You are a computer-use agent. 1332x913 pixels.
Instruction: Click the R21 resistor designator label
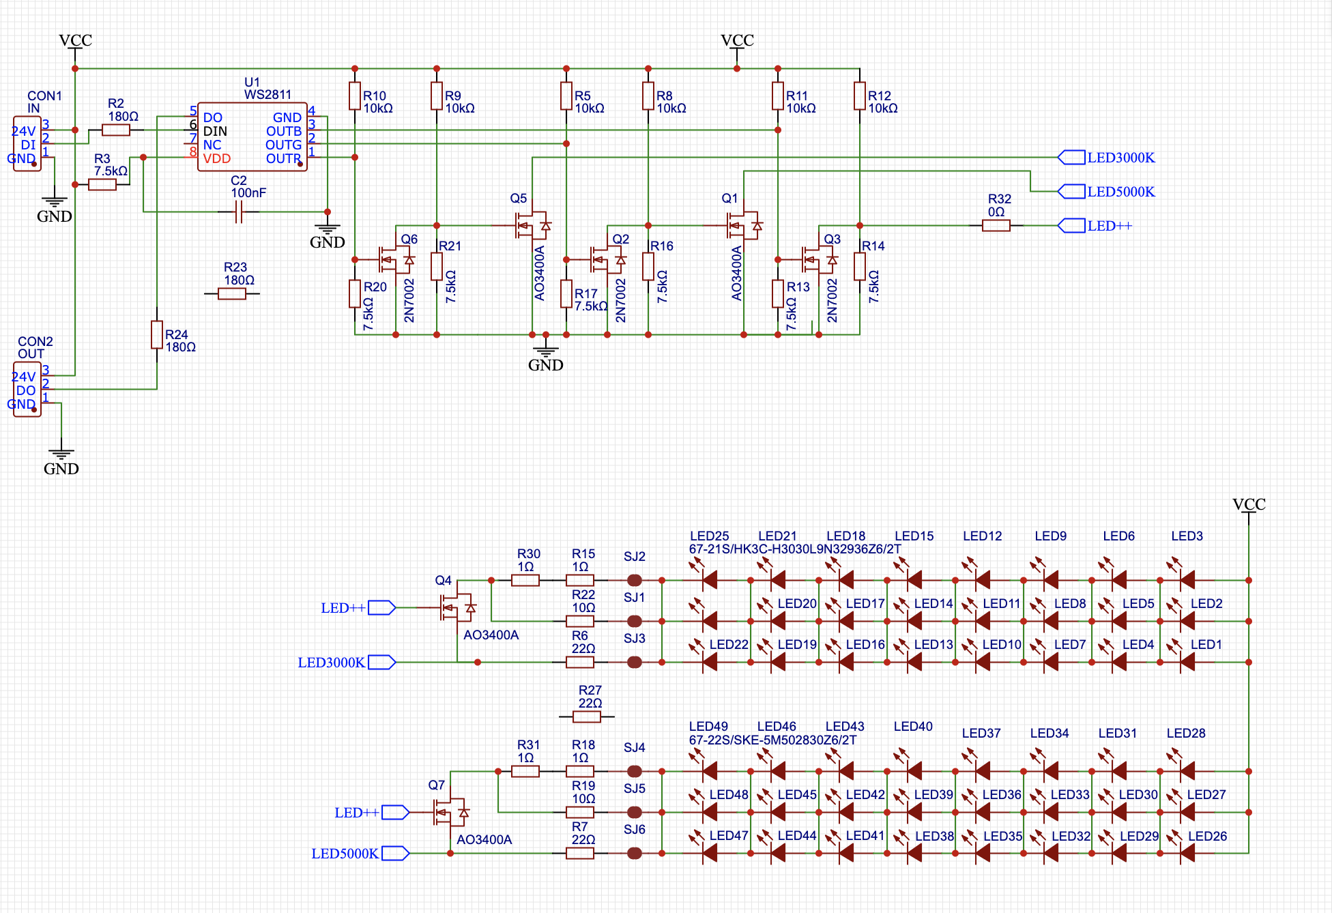coord(450,246)
